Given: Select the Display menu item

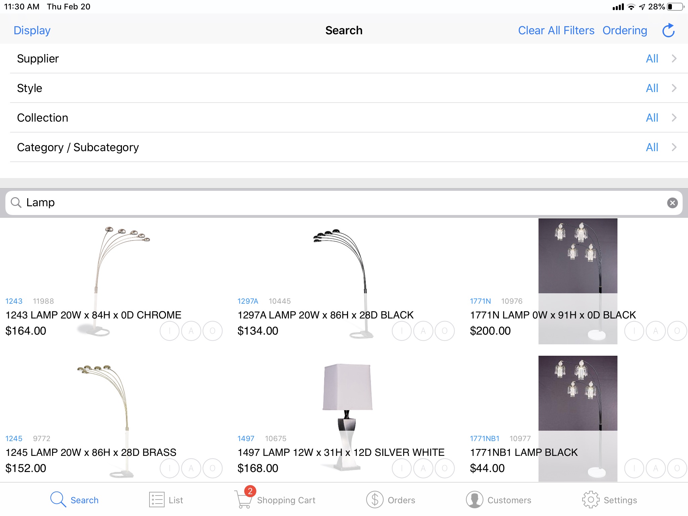Looking at the screenshot, I should pos(32,30).
